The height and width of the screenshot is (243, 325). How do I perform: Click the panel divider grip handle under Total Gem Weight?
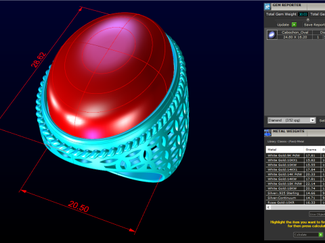click(x=308, y=20)
